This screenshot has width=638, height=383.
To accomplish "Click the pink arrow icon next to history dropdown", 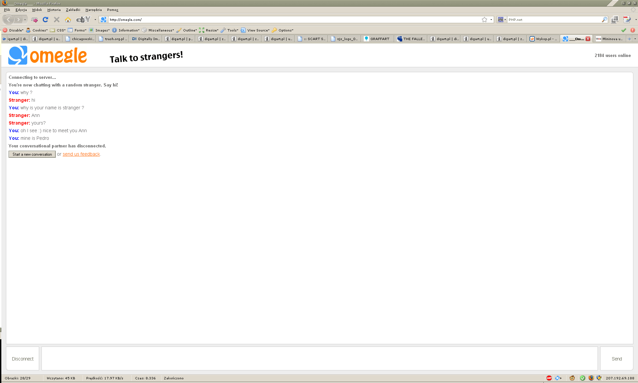I will (34, 20).
